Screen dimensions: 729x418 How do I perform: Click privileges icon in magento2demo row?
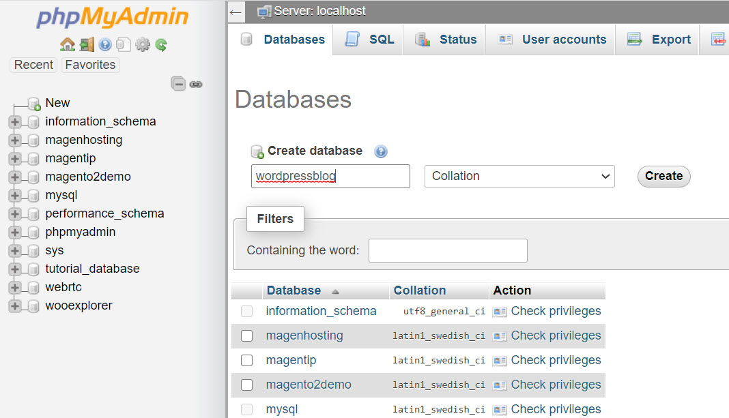(x=500, y=385)
